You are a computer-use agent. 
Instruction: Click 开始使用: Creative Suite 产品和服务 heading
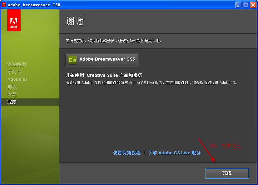tap(104, 75)
